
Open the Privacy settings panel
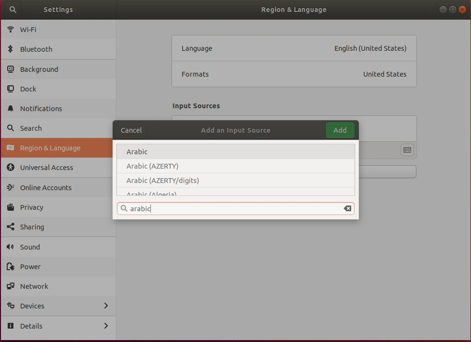click(x=58, y=207)
